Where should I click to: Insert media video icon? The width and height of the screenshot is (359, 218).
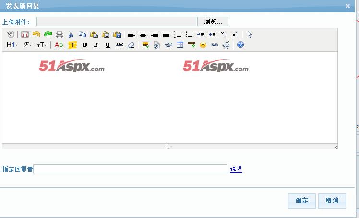click(168, 45)
